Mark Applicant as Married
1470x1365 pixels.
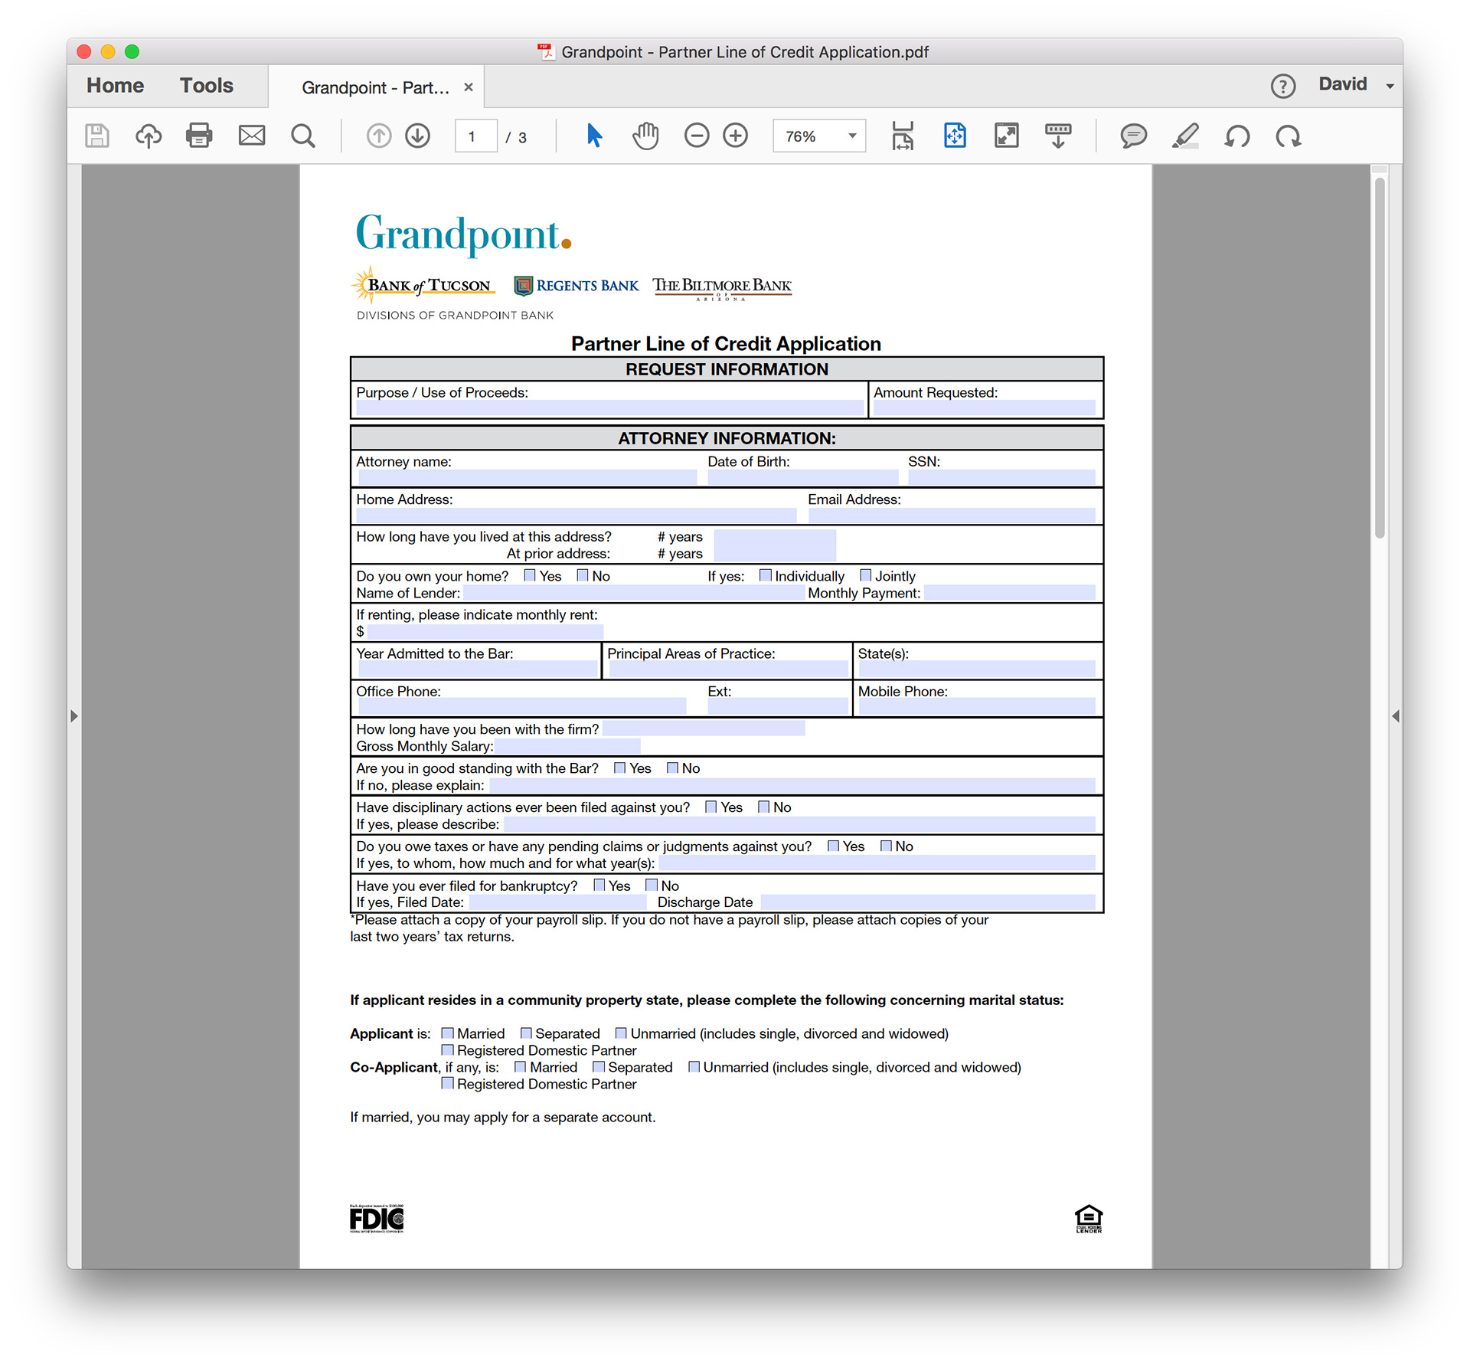[448, 1033]
